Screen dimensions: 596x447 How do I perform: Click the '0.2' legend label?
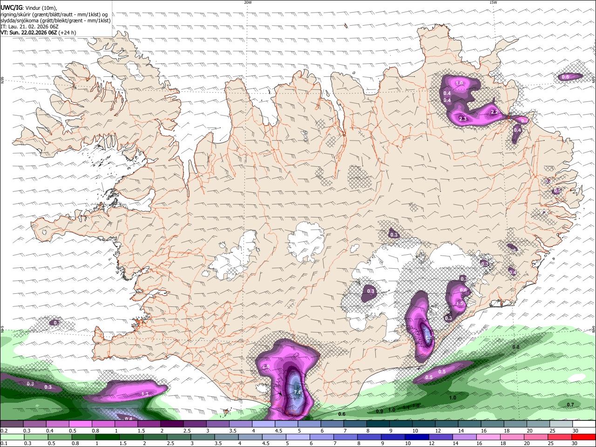tap(4, 431)
